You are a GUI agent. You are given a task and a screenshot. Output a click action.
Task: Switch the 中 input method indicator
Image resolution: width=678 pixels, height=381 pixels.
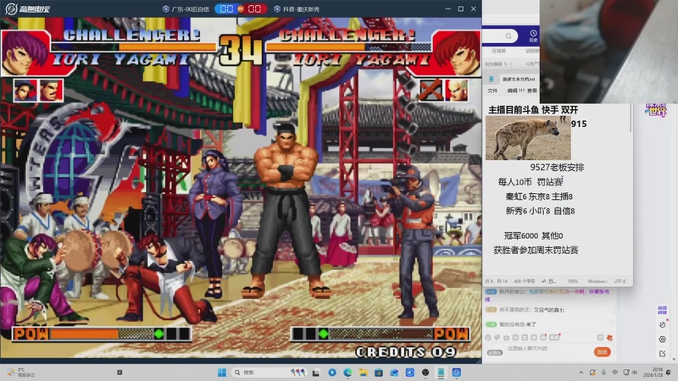[x=615, y=373]
